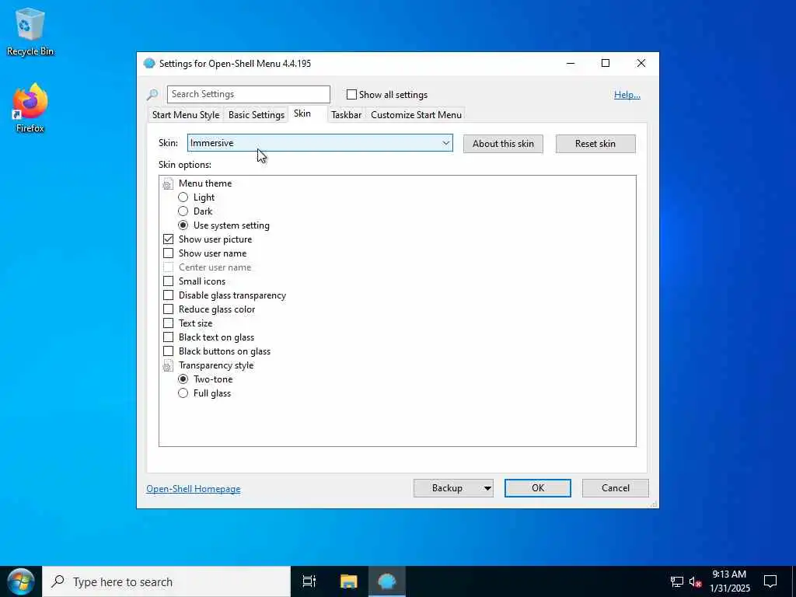
Task: Turn on Small icons option
Action: coord(168,281)
